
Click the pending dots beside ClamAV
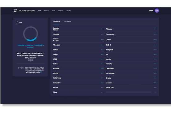pos(102,34)
